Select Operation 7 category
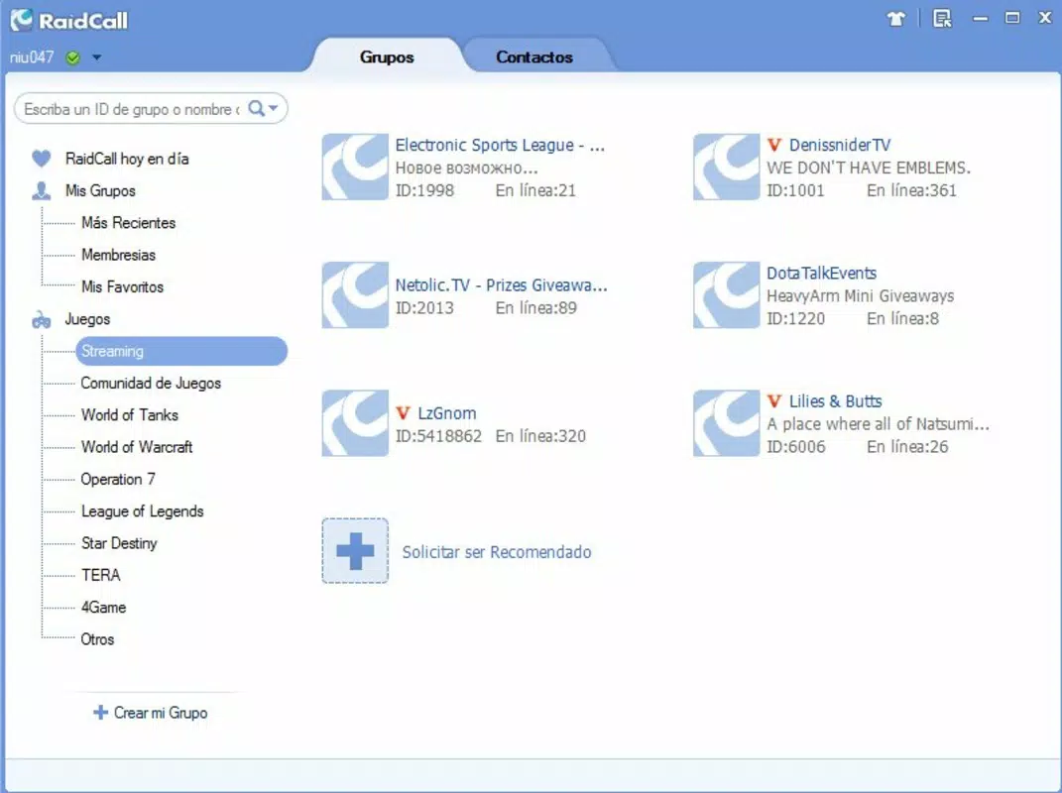The image size is (1062, 793). point(118,480)
